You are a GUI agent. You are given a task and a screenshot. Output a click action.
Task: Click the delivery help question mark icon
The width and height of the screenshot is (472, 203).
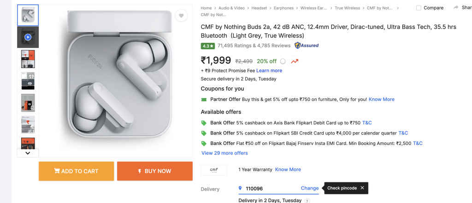(x=307, y=201)
